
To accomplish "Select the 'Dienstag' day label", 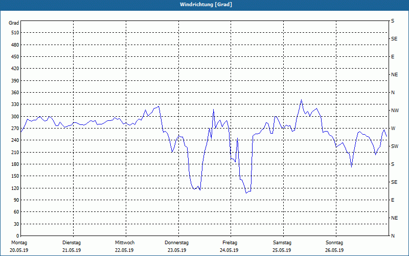I will click(72, 243).
